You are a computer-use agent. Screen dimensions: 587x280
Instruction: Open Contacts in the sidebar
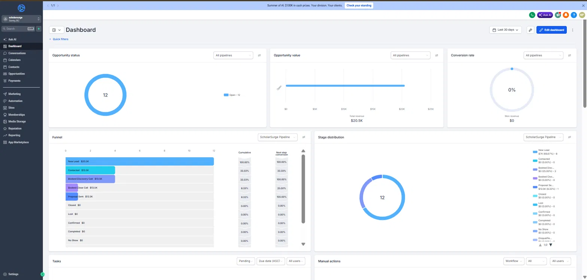[x=13, y=67]
